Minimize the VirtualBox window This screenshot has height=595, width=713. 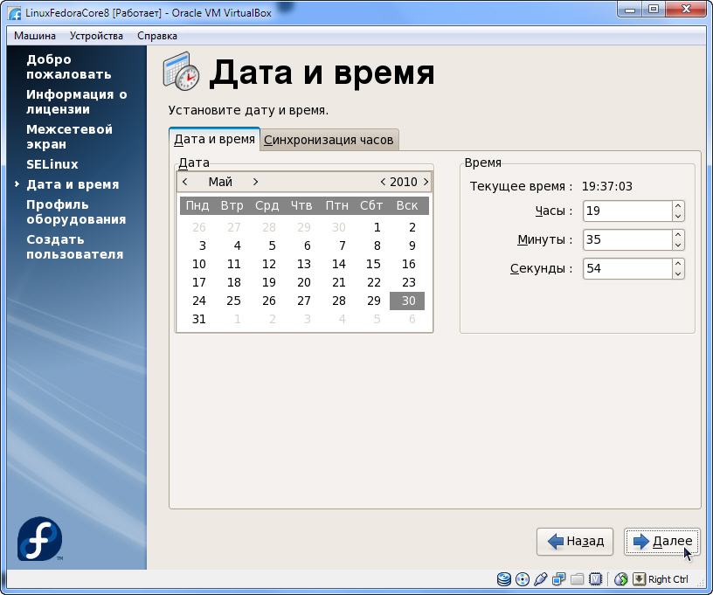click(x=630, y=10)
